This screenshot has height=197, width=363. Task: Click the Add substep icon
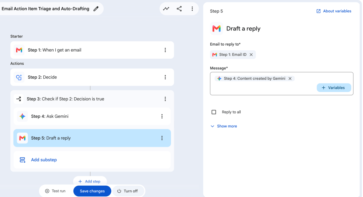[x=22, y=160]
